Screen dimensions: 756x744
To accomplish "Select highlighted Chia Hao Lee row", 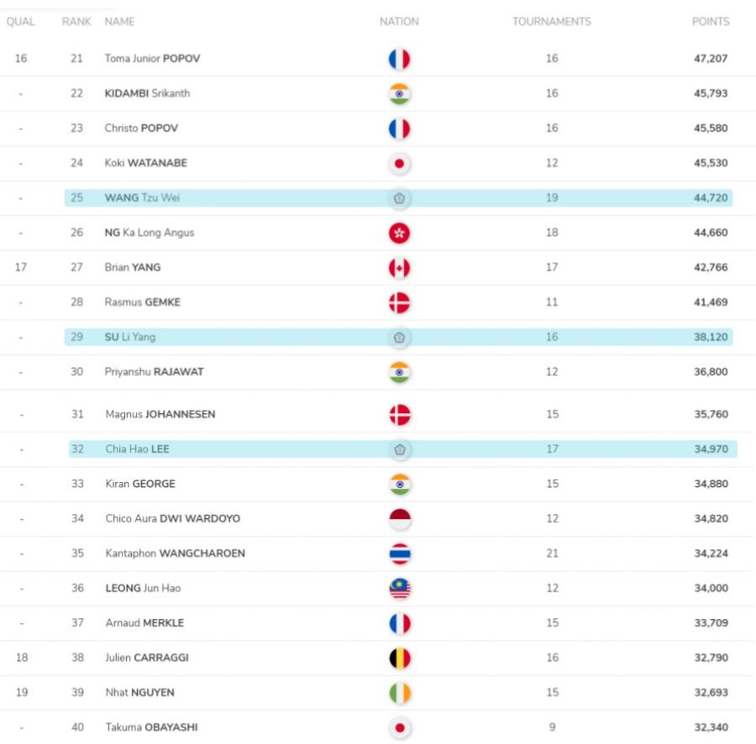I will point(402,449).
